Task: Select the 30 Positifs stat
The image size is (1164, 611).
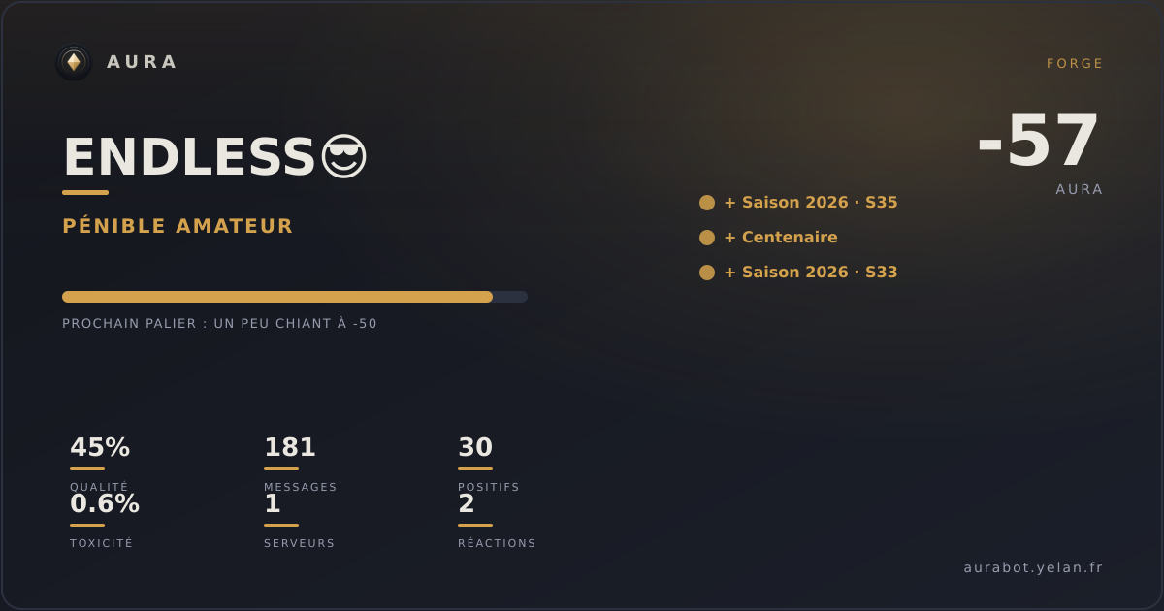Action: tap(489, 464)
